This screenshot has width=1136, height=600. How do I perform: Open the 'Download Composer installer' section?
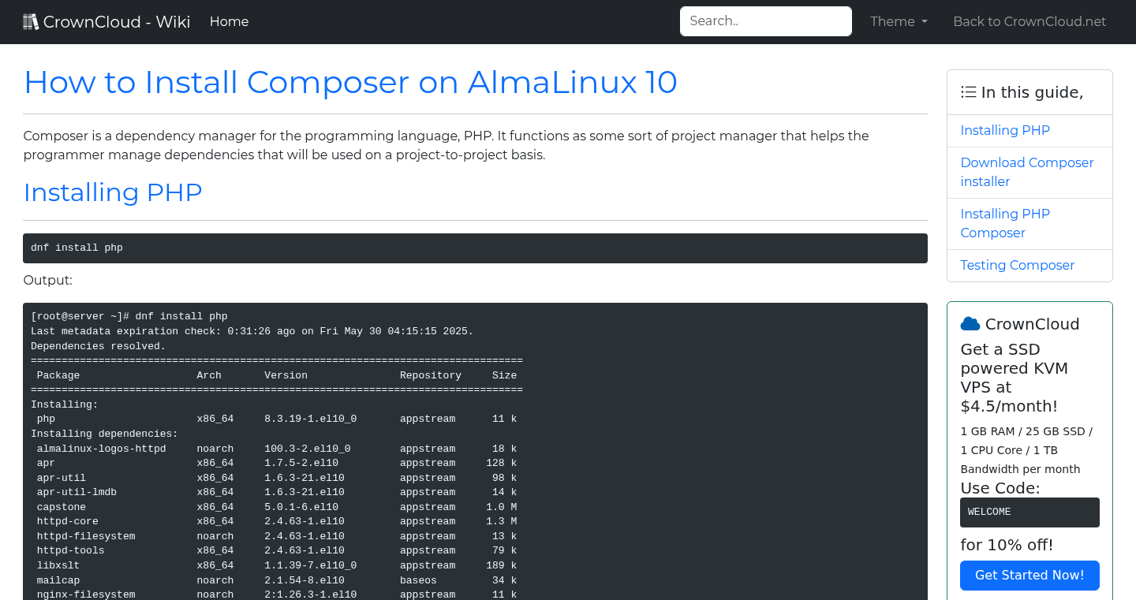tap(1026, 172)
